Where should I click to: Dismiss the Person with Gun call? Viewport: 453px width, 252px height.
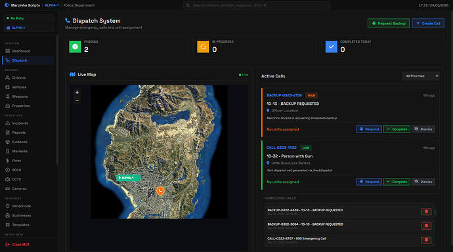click(423, 182)
